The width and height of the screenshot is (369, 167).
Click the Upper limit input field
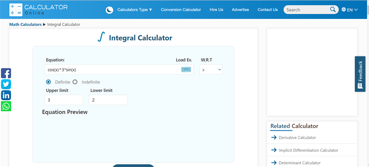click(x=64, y=100)
